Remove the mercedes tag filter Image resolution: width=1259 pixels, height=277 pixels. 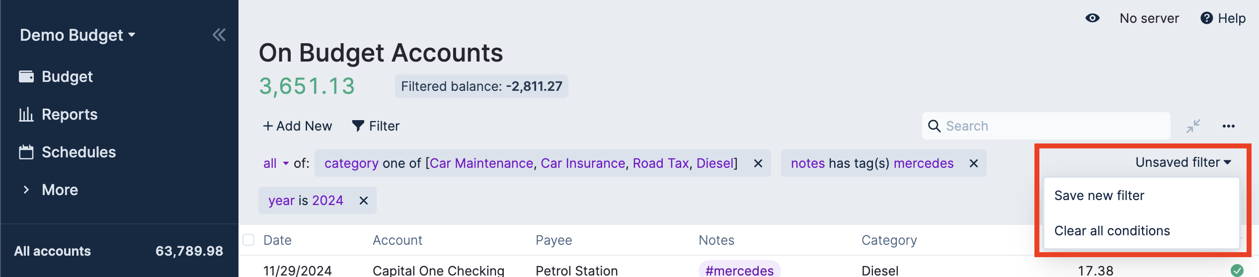pyautogui.click(x=974, y=163)
